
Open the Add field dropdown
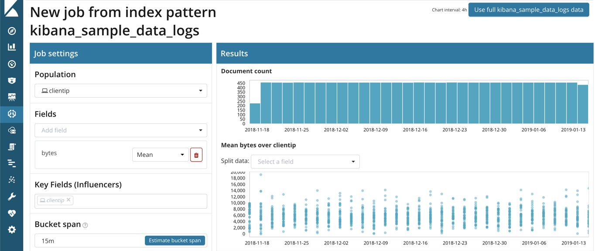[121, 130]
